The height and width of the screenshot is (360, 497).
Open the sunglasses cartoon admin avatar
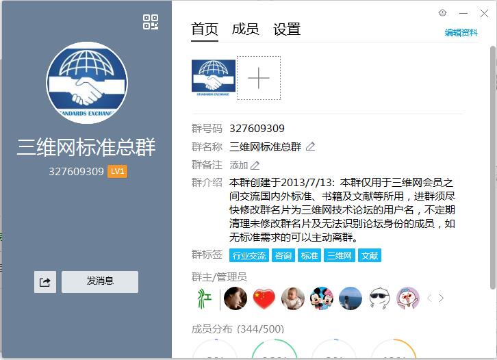tap(379, 298)
